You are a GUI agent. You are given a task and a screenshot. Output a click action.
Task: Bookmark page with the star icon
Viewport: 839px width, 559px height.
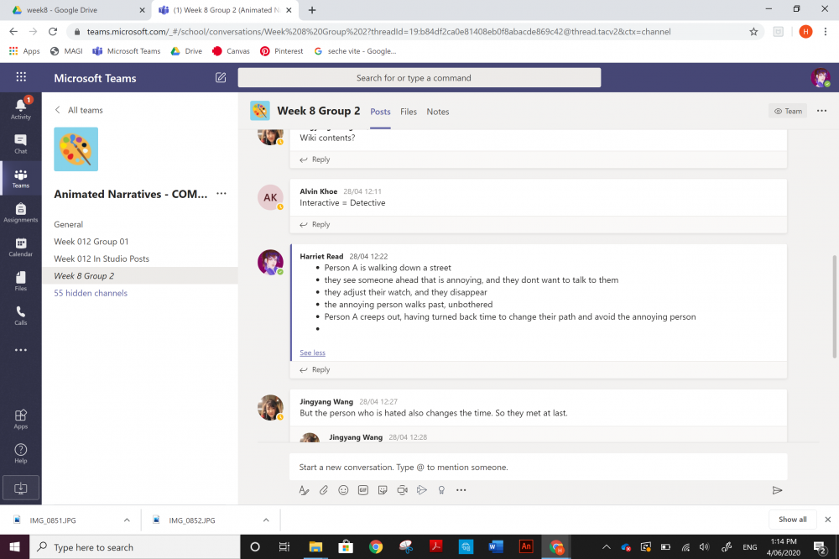tap(753, 32)
